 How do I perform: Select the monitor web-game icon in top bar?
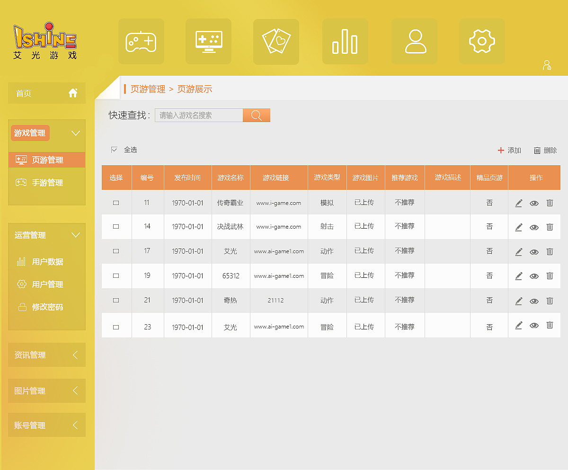point(208,41)
